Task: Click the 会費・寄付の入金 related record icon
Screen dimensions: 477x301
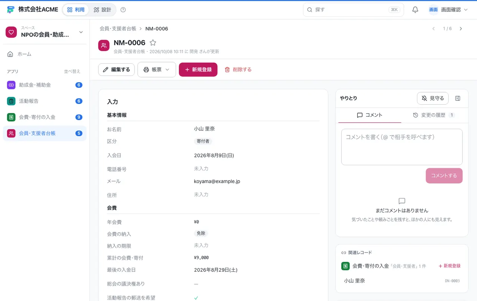Action: 345,266
